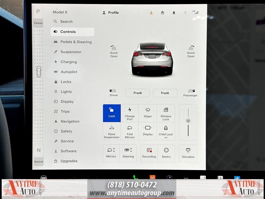Go to Charging settings
Viewport: 265px width, 199px height.
[x=65, y=62]
